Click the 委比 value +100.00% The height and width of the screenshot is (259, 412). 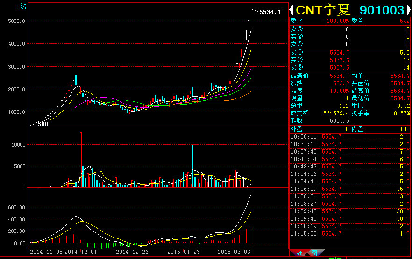pyautogui.click(x=336, y=21)
